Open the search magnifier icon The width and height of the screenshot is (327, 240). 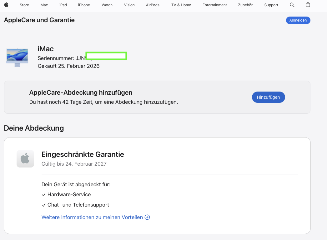tap(292, 5)
